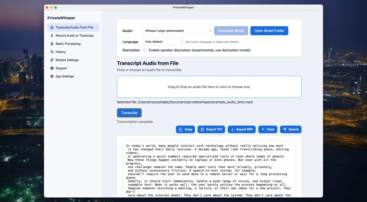This screenshot has height=202, width=367.
Task: Click the App Settings gear icon
Action: 52,76
